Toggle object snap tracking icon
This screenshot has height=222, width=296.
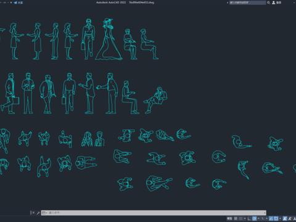(x=271, y=218)
